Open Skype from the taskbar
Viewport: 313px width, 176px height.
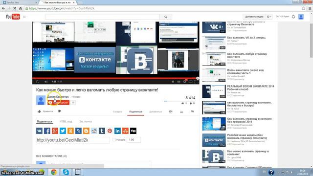point(66,172)
